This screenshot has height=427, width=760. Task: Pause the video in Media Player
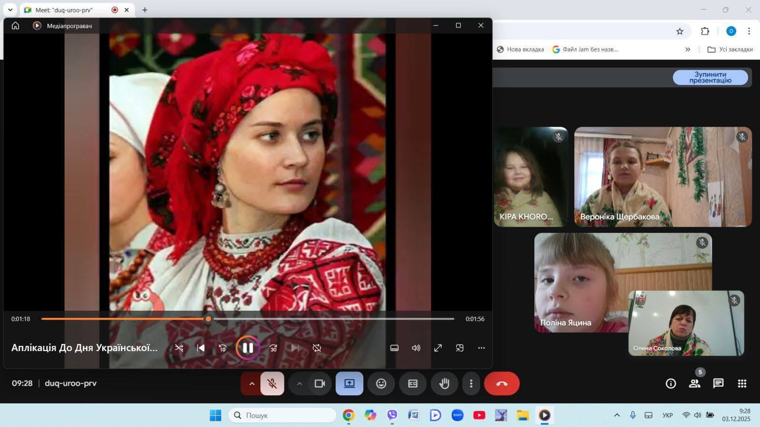247,348
